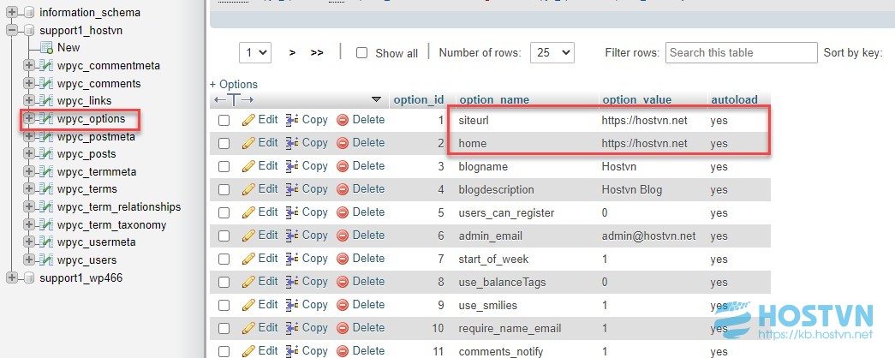
Task: Jump to the last page arrow
Action: click(317, 52)
